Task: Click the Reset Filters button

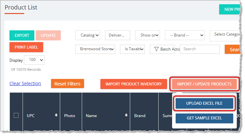Action: [x=67, y=84]
